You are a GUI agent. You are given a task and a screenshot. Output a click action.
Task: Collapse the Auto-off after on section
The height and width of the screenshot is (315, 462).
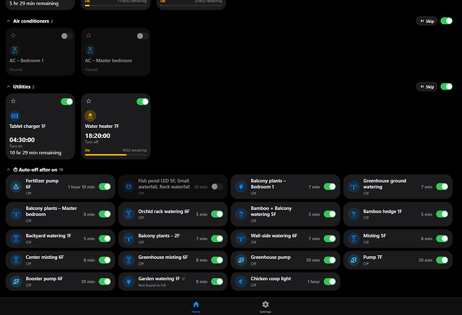point(9,170)
